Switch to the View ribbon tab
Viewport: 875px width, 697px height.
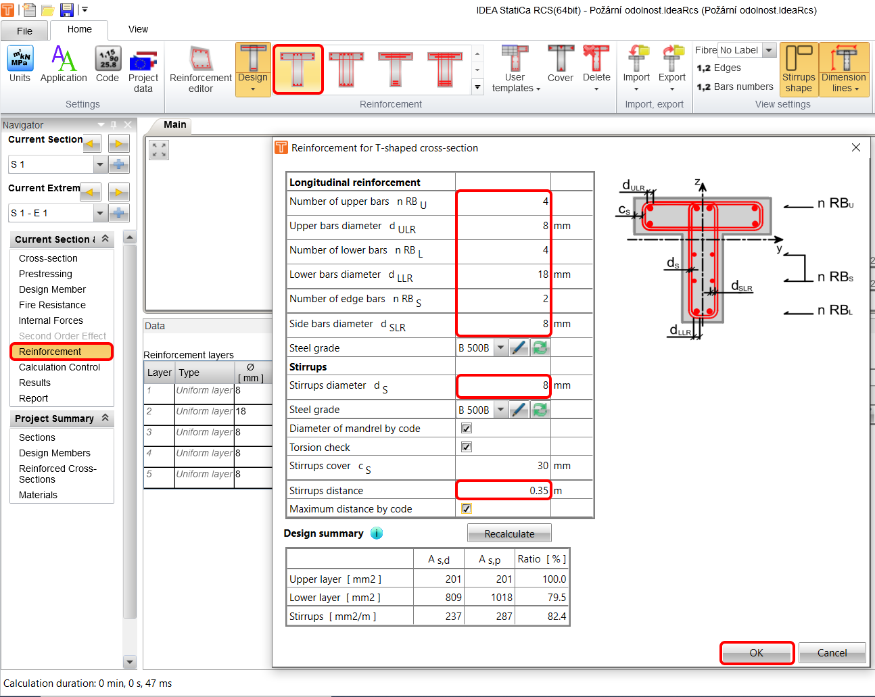138,29
